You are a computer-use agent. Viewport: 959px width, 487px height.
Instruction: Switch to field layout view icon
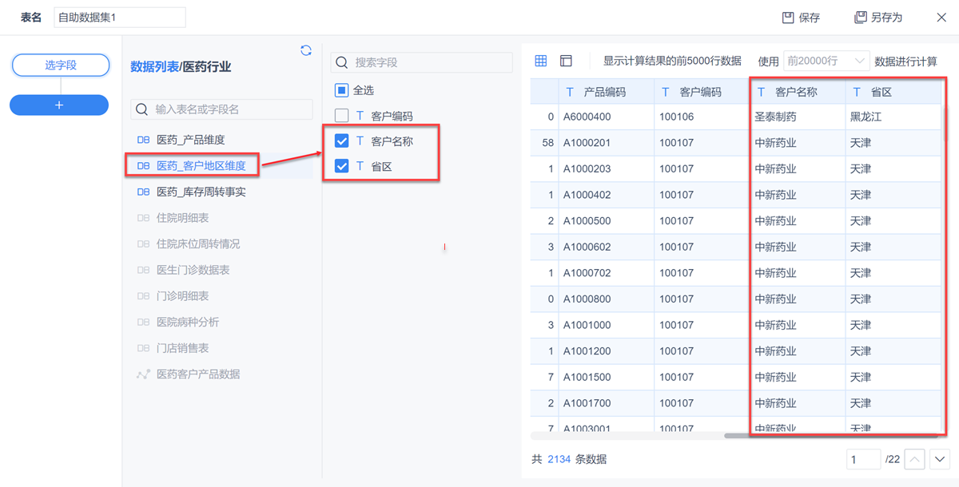coord(566,61)
